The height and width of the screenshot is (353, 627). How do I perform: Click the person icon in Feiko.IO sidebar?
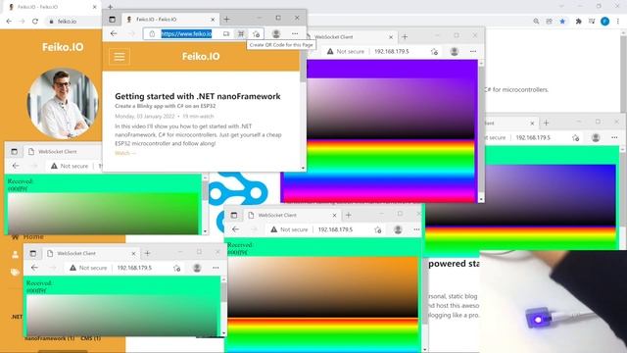coord(16,255)
